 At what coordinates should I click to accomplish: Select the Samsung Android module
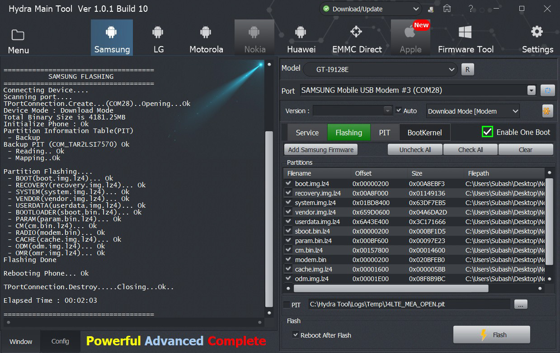click(112, 38)
